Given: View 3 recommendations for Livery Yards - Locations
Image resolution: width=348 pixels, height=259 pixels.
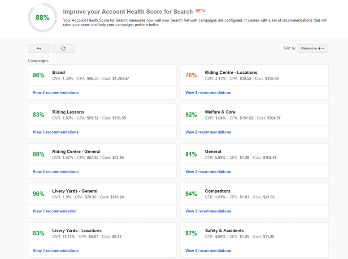Looking at the screenshot, I should (56, 251).
